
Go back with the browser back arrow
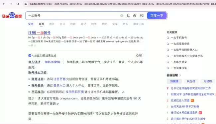(4, 4)
